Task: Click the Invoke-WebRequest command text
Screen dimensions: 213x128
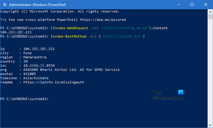Action: point(67,28)
